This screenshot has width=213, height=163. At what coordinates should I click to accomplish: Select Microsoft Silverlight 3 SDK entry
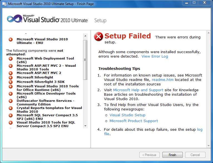[x=41, y=82]
